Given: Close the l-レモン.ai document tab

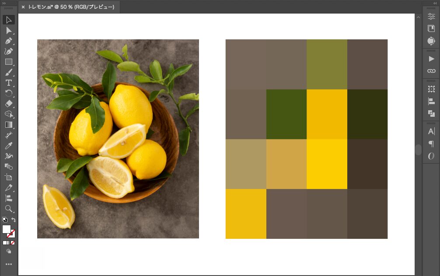Looking at the screenshot, I should click(x=23, y=7).
